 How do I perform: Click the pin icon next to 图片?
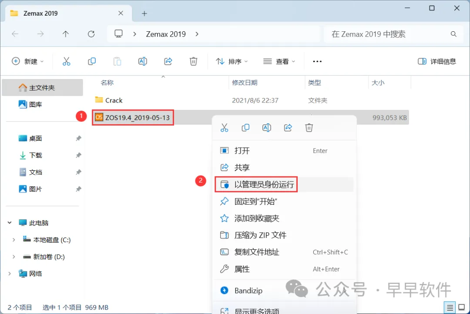coord(78,189)
